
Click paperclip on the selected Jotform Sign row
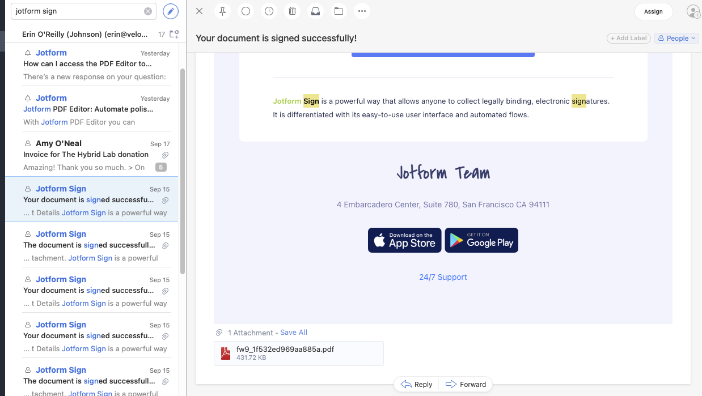point(165,200)
